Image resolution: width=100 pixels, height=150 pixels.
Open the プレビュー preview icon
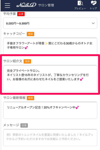(80, 5)
